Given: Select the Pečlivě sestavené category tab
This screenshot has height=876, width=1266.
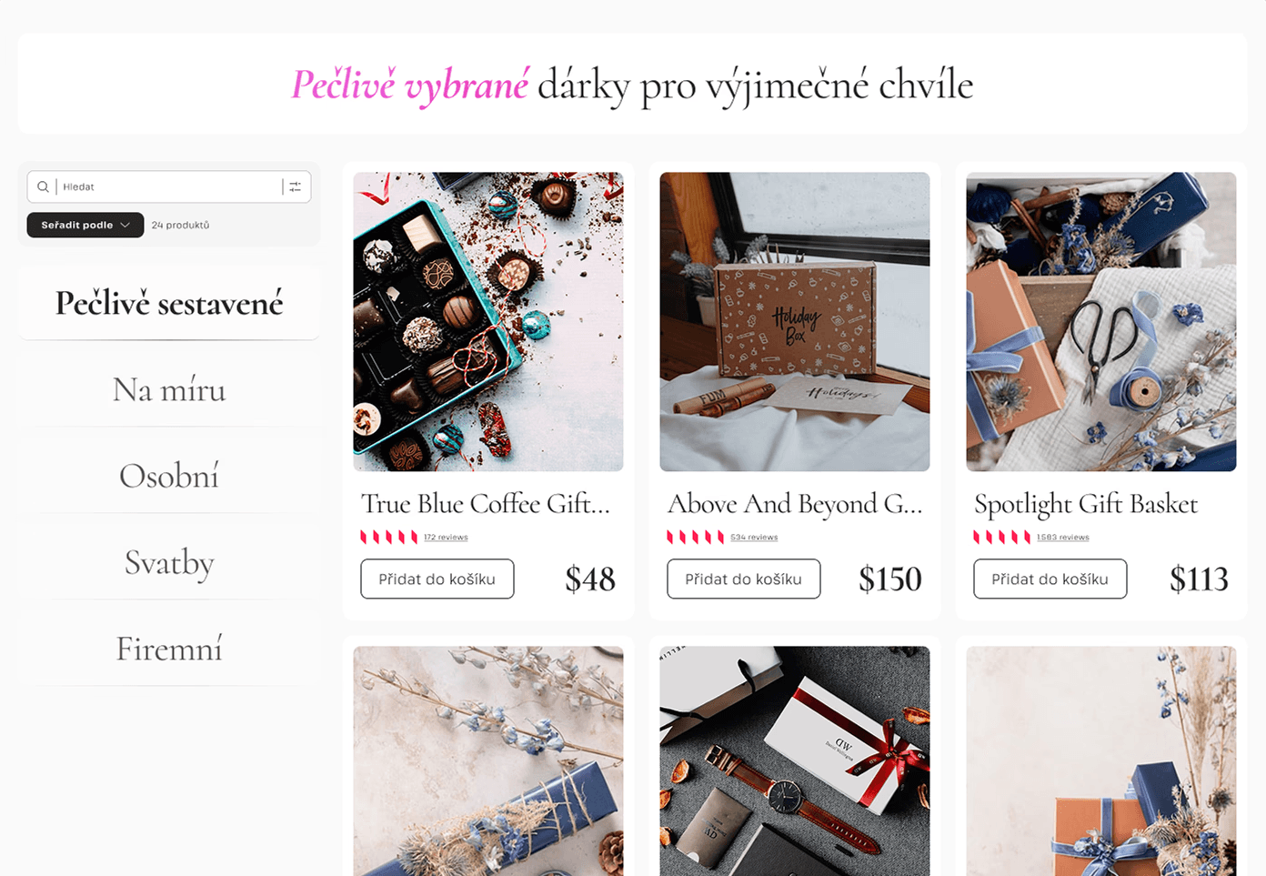Looking at the screenshot, I should click(169, 303).
